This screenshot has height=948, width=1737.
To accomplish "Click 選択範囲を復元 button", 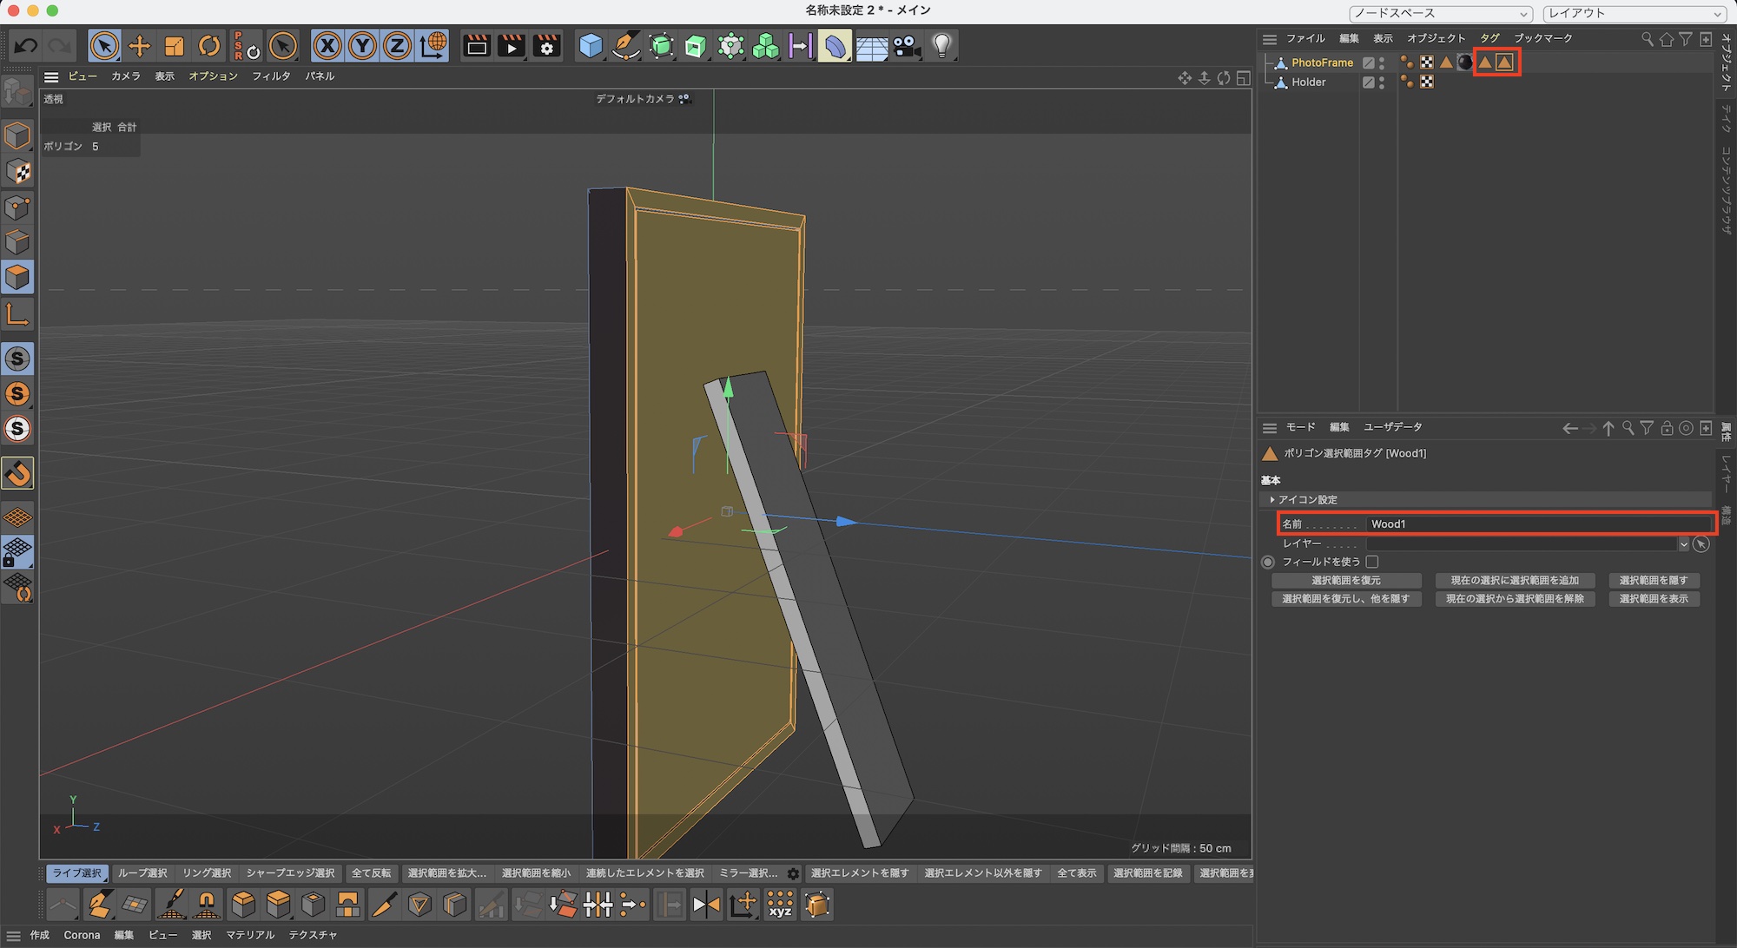I will click(1345, 581).
